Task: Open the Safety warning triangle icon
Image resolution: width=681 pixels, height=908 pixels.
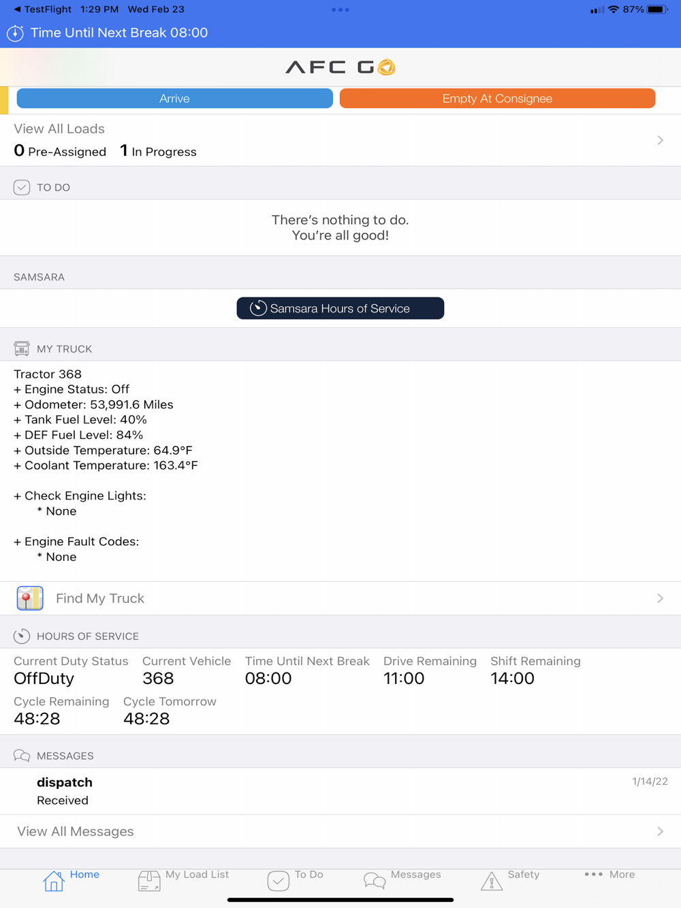Action: click(491, 881)
